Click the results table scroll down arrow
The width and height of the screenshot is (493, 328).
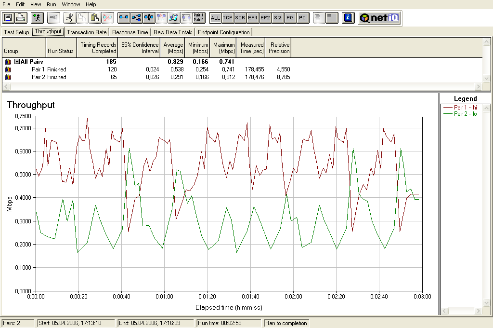(x=486, y=78)
